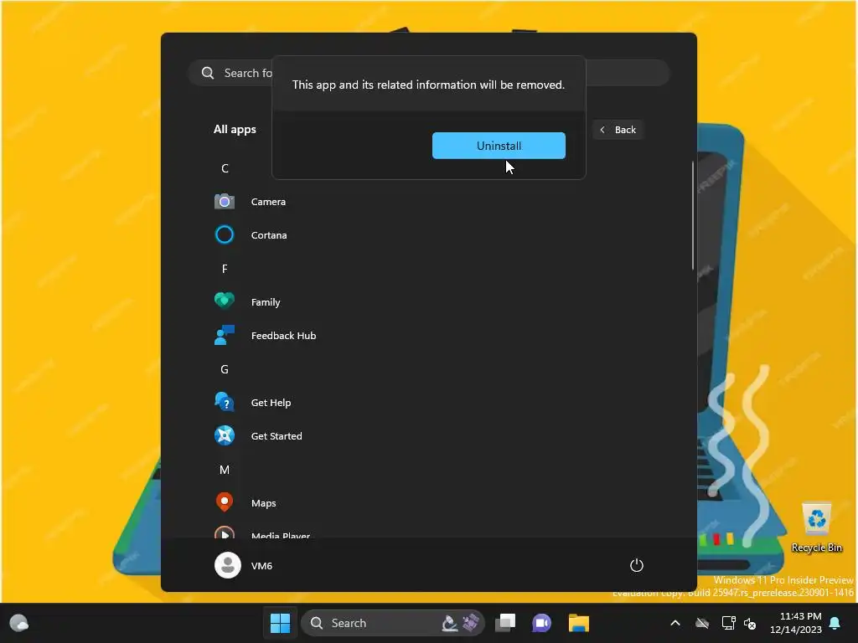Click the OneDrive cloud tray icon
The image size is (858, 643).
click(x=702, y=623)
